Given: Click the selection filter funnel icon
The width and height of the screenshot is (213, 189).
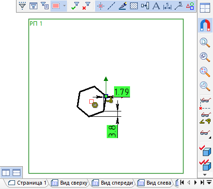Looking at the screenshot, I should click(22, 6).
